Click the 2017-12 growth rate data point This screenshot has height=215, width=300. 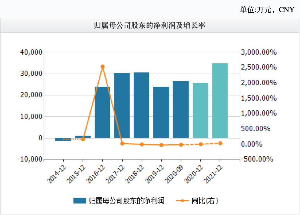[x=122, y=143]
